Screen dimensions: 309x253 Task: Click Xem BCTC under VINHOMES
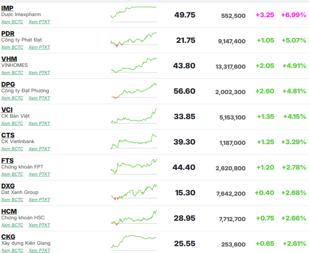coord(12,73)
